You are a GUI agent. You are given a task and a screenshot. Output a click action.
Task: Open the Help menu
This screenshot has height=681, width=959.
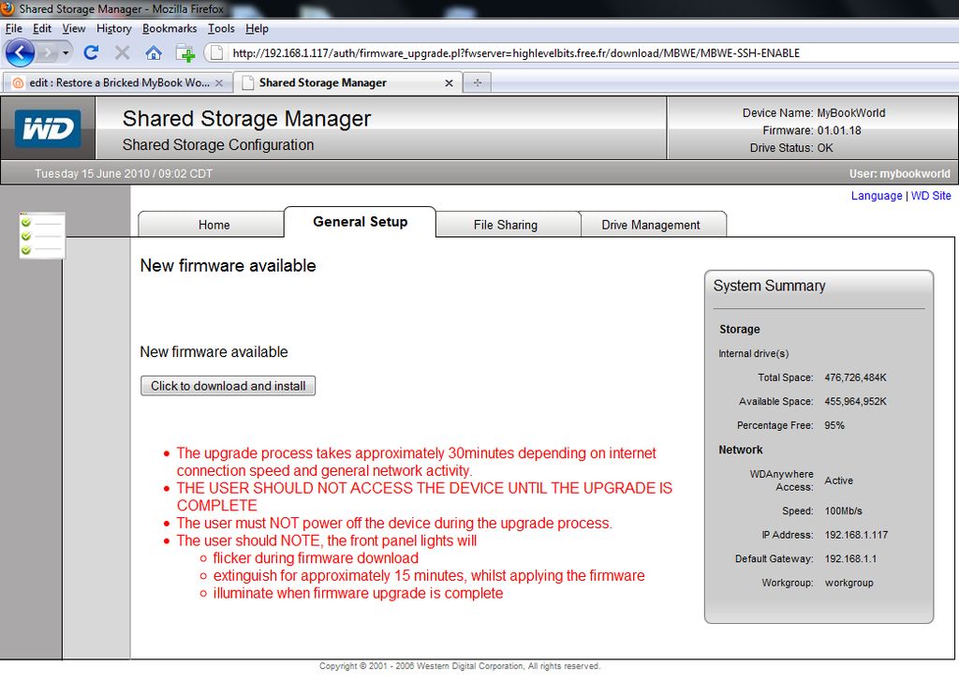(257, 29)
